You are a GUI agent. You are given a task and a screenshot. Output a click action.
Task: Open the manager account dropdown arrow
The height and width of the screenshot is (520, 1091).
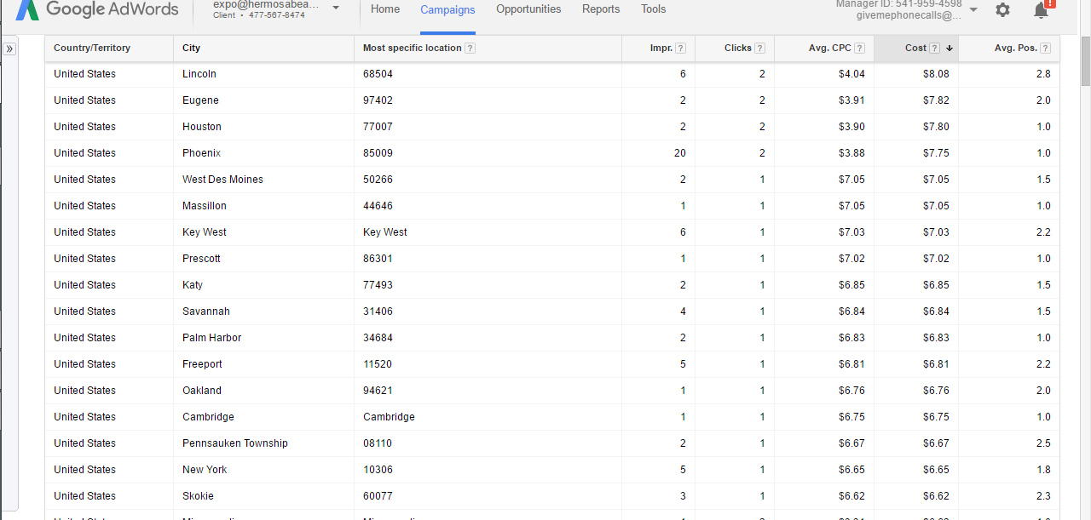(x=973, y=10)
